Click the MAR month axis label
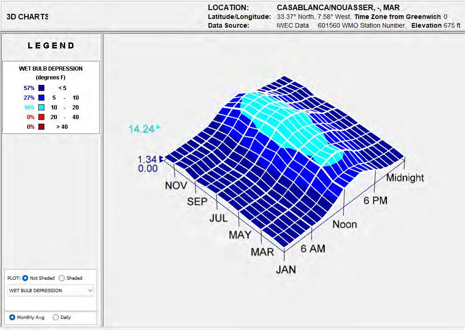This screenshot has width=465, height=330. 262,252
